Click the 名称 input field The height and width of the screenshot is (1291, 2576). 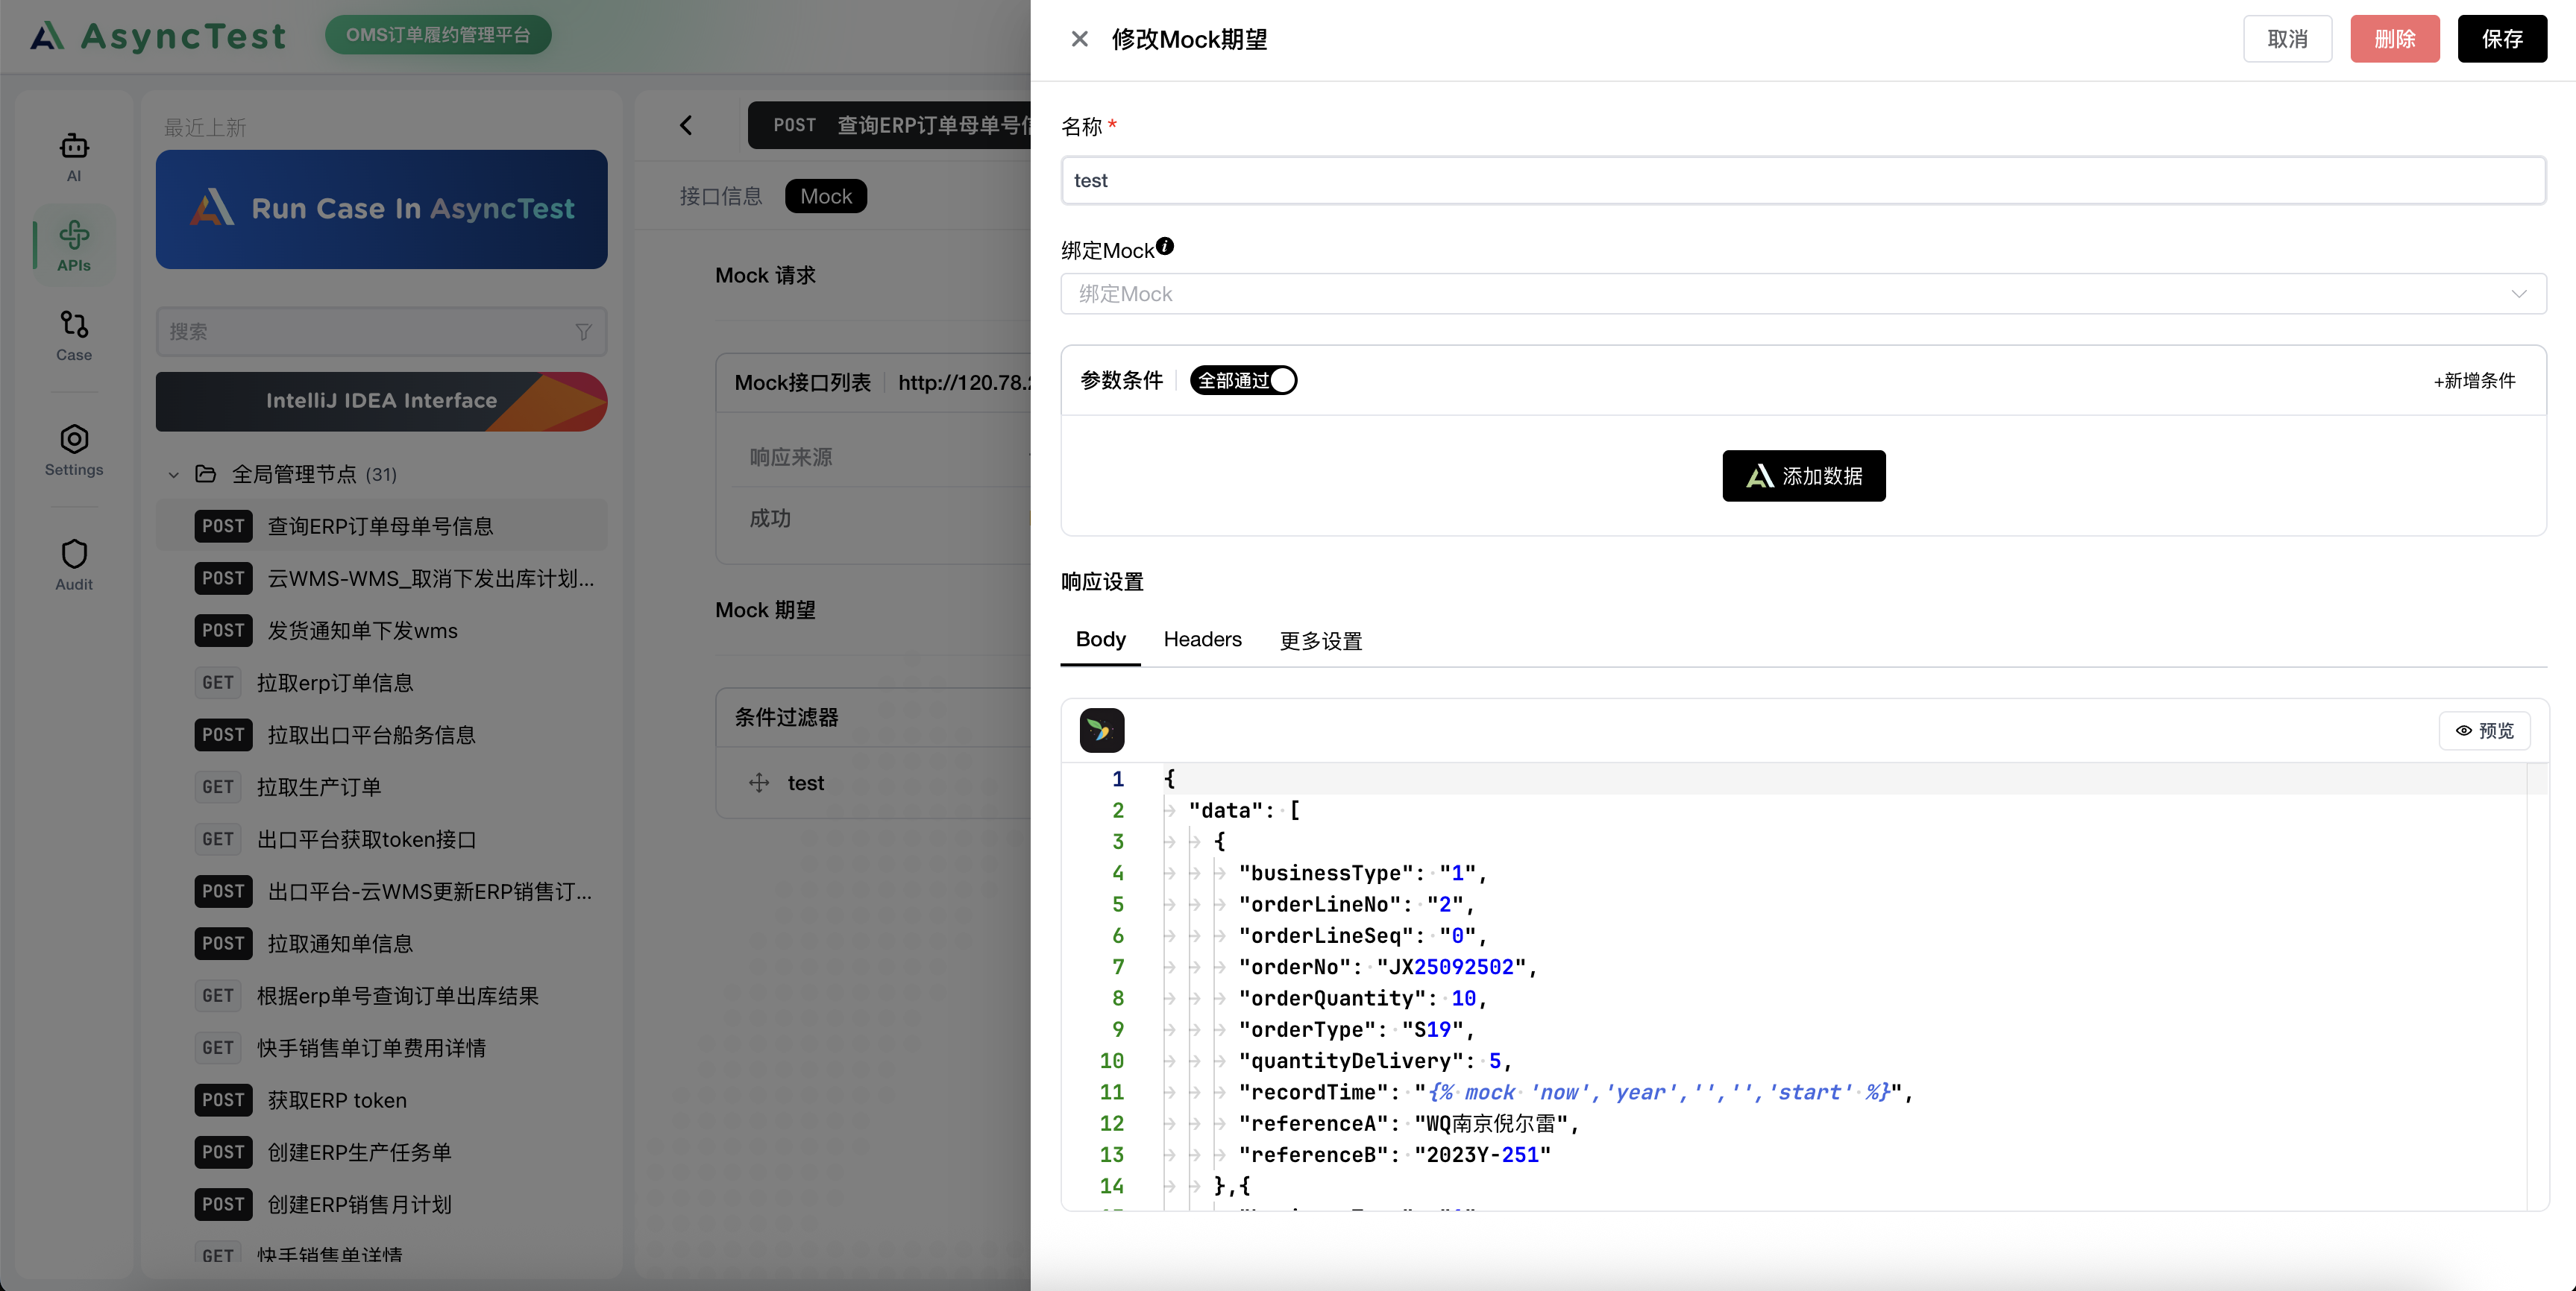[1802, 181]
